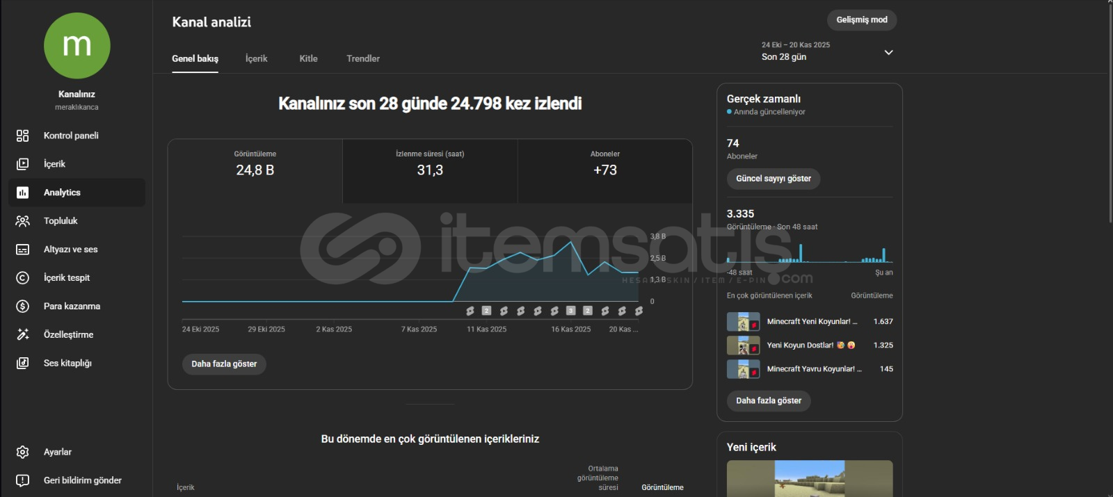The width and height of the screenshot is (1113, 497).
Task: Click the Para kazanma dollar icon
Action: point(22,307)
